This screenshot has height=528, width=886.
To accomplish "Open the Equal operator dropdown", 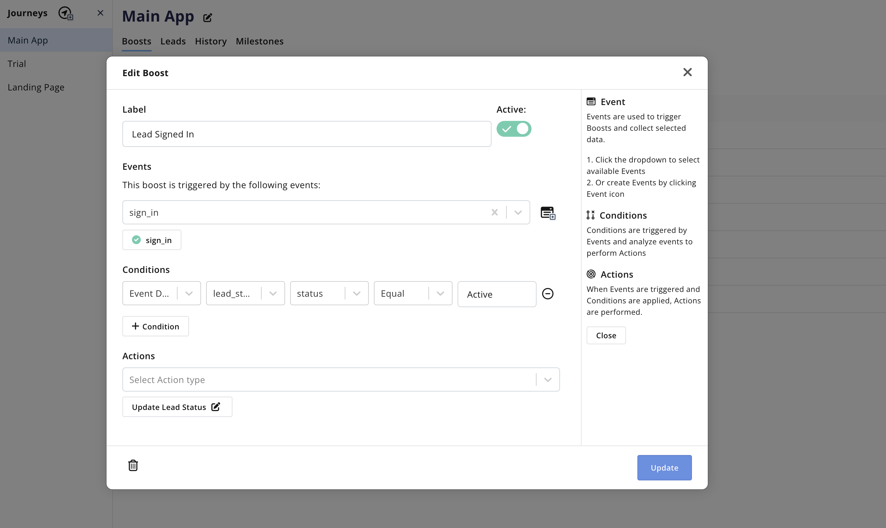I will point(440,294).
